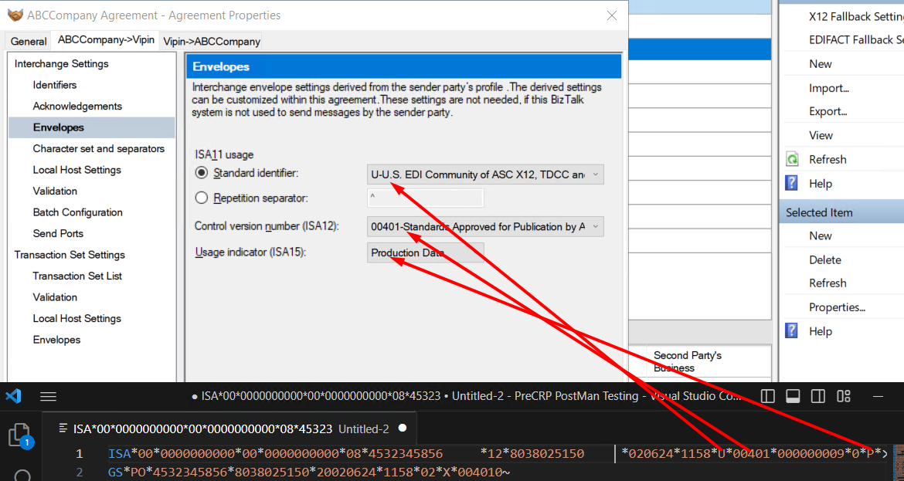The height and width of the screenshot is (481, 904).
Task: Click X12 Fallback Settings action
Action: click(856, 16)
